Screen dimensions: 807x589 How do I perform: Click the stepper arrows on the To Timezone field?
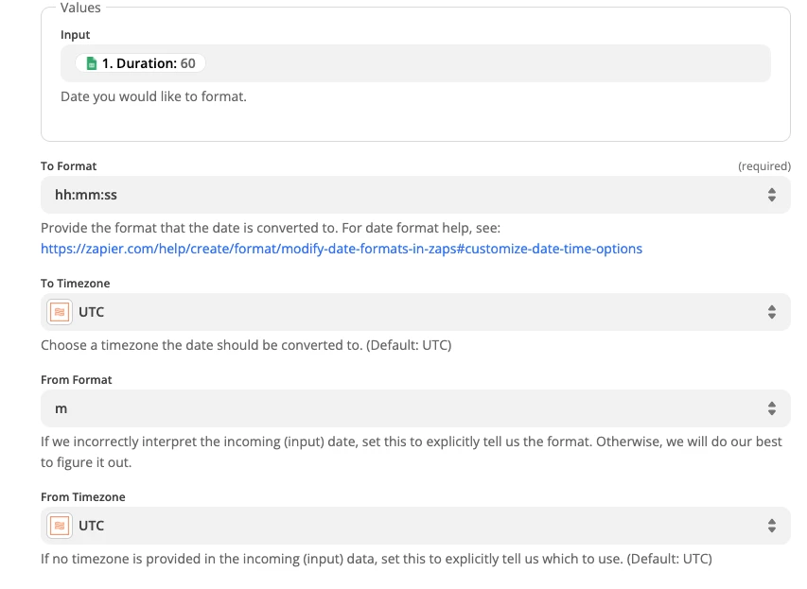tap(772, 311)
